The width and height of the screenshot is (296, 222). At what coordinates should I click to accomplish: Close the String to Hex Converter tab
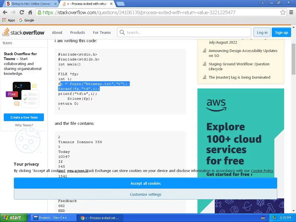(55, 4)
